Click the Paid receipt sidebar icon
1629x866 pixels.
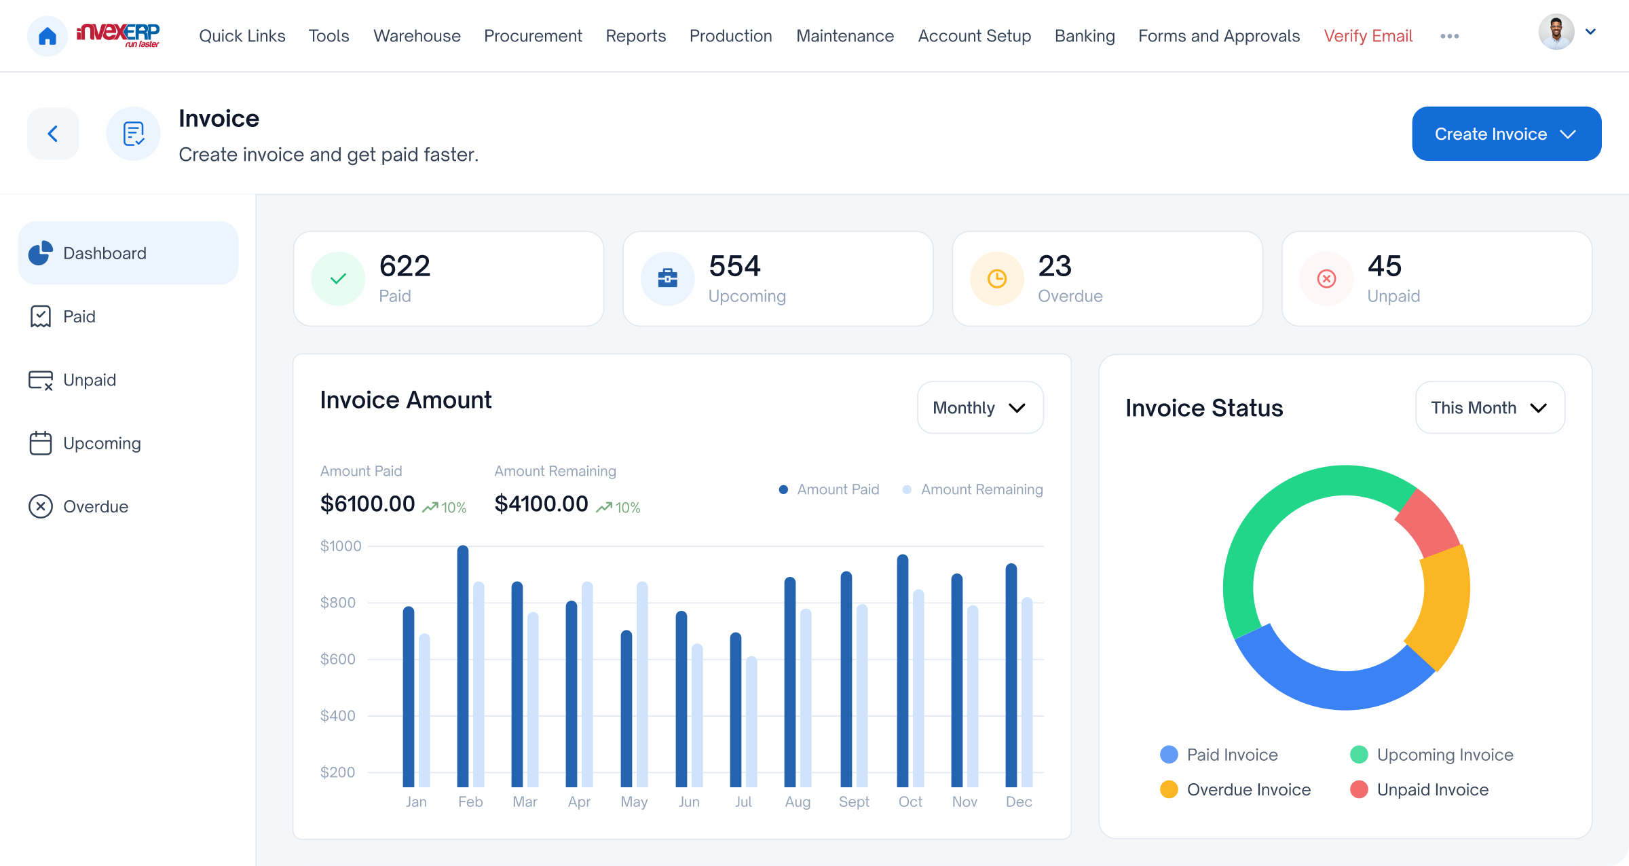click(41, 316)
